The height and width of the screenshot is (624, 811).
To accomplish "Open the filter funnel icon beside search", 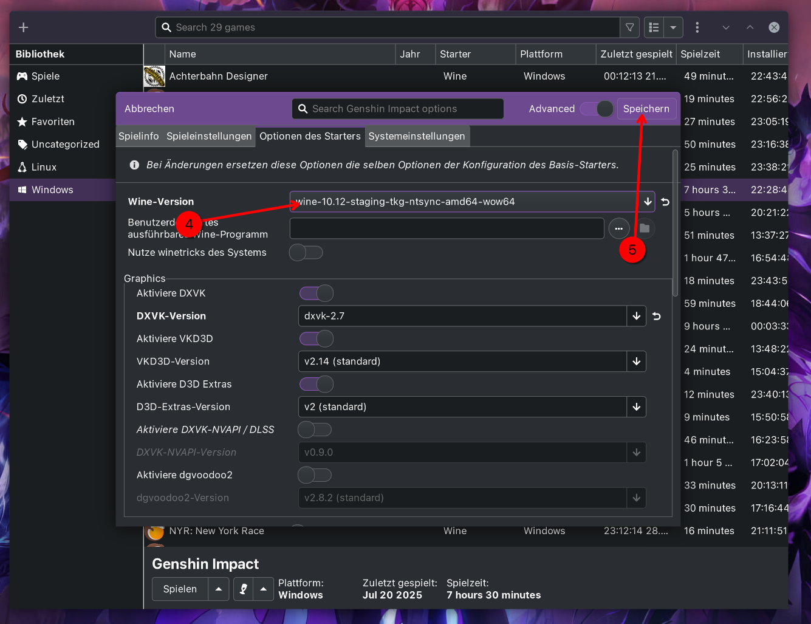I will point(630,27).
